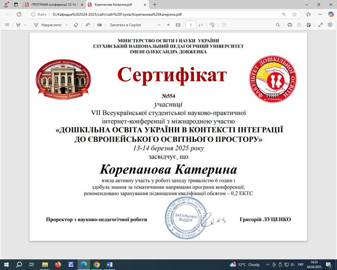Launch Firefox from the taskbar
337x270 pixels.
coord(58,264)
